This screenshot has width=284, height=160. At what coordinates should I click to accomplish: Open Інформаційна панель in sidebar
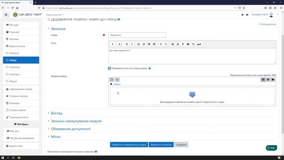[x=21, y=89]
